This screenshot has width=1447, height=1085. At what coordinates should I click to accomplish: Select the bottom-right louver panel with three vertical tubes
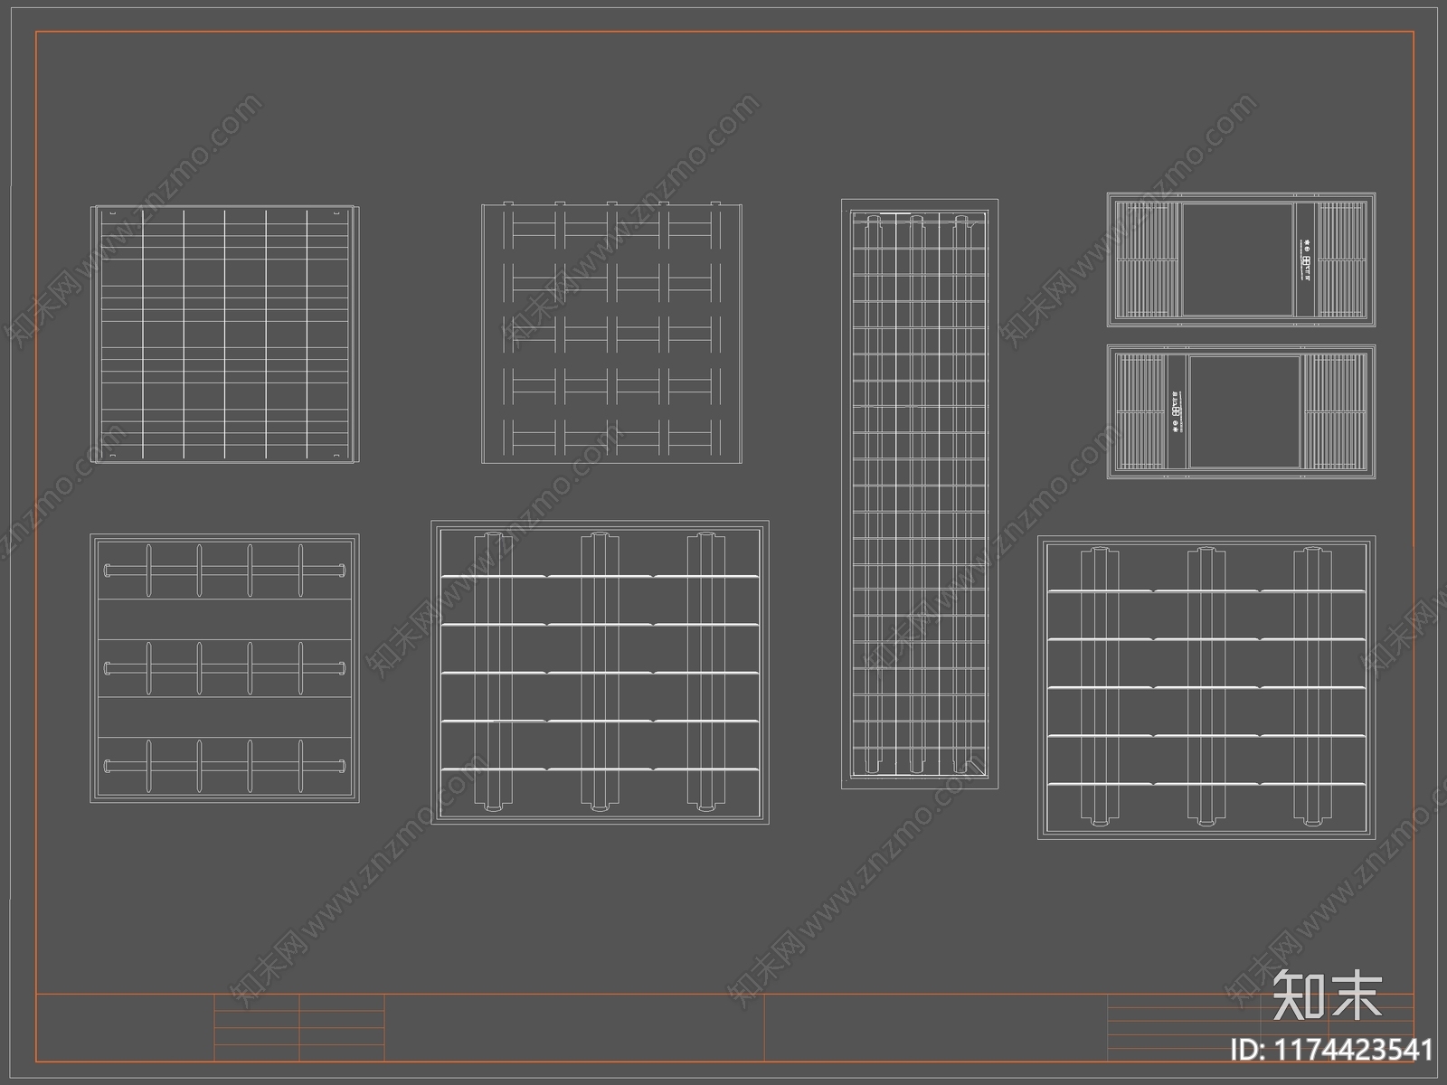coord(1206,688)
